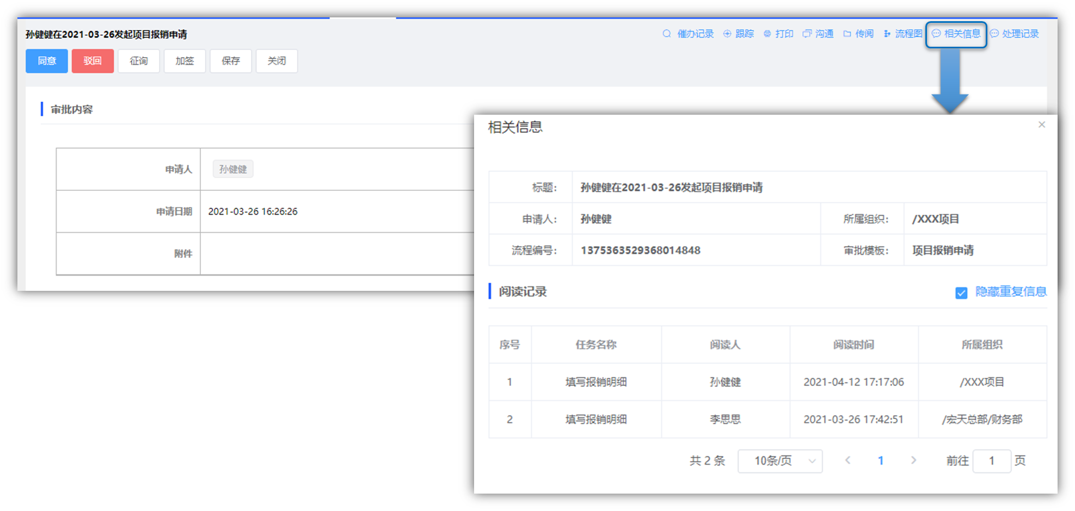1075x511 pixels.
Task: Click the red 驳回 reject button
Action: coord(93,61)
